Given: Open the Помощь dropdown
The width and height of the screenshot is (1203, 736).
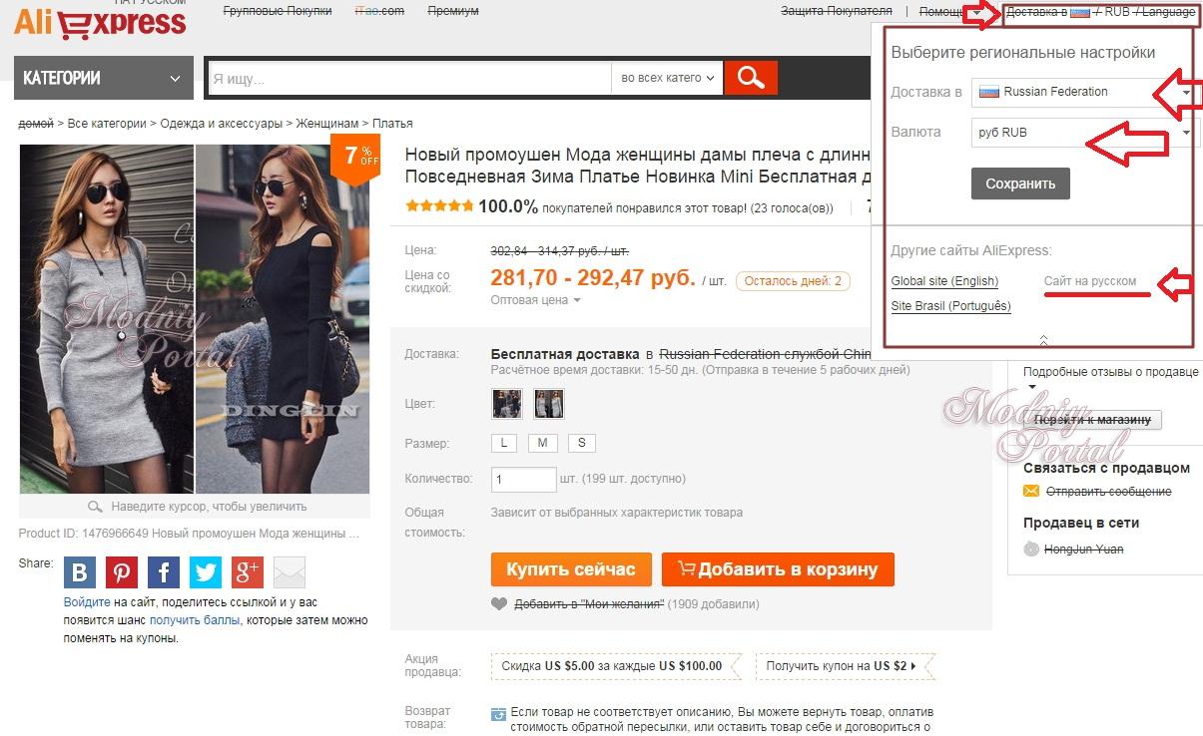Looking at the screenshot, I should click(x=948, y=12).
